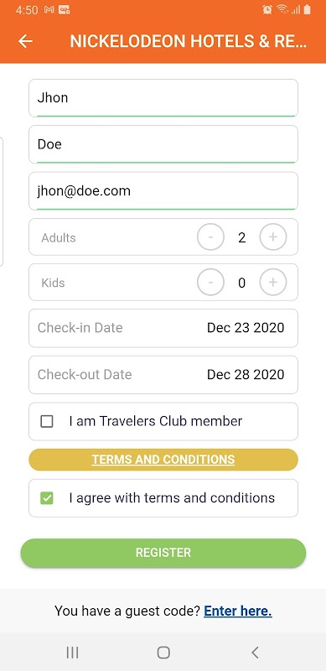The width and height of the screenshot is (326, 671).
Task: Open the Terms and Conditions link
Action: point(163,460)
